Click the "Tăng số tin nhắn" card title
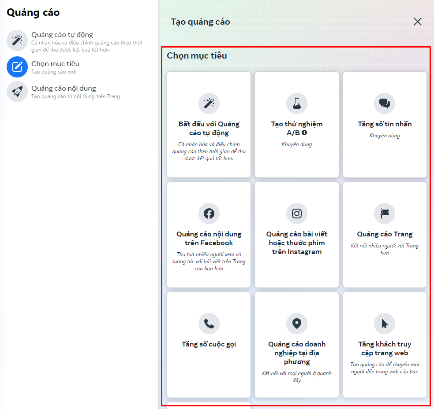 pyautogui.click(x=385, y=124)
